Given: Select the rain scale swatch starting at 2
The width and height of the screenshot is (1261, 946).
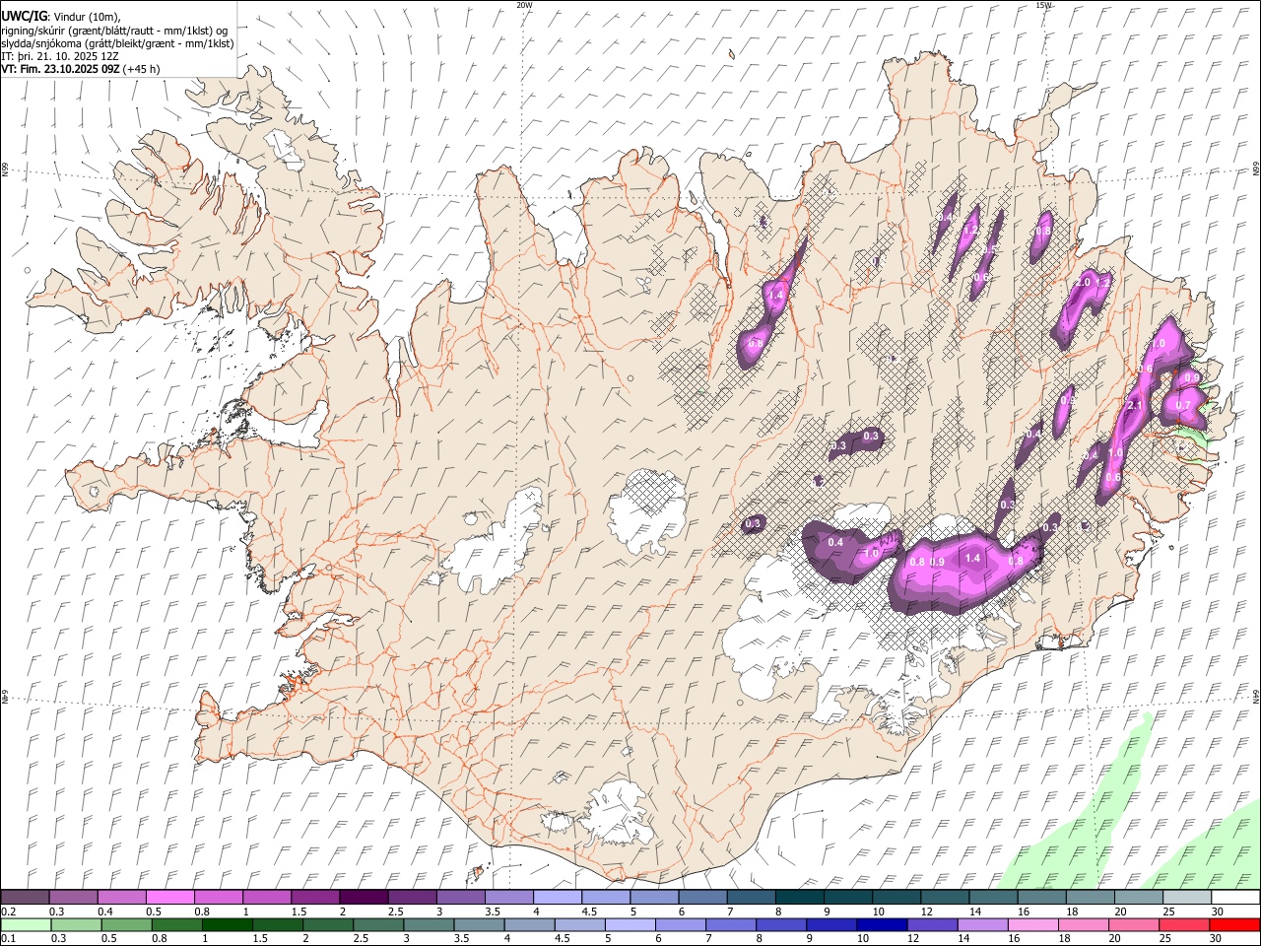Looking at the screenshot, I should point(329,924).
